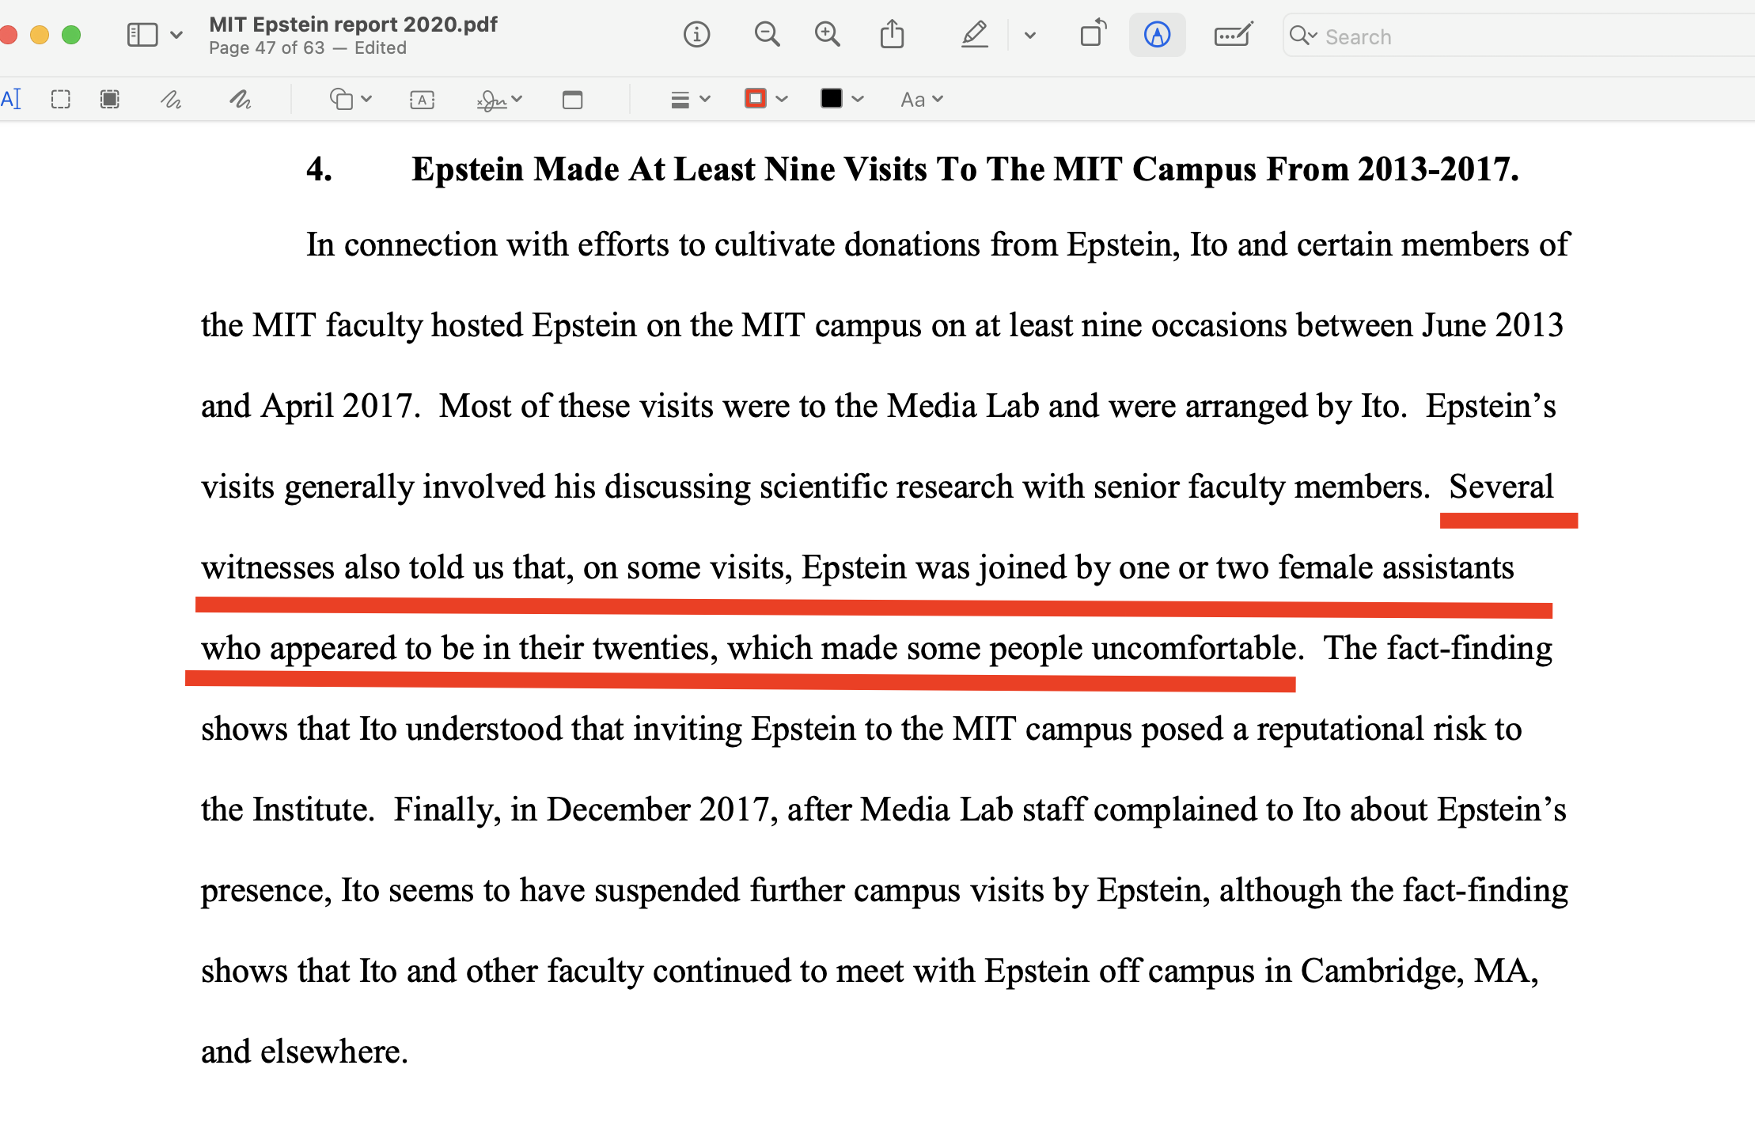
Task: Expand the sidebar view options chevron
Action: pos(176,35)
